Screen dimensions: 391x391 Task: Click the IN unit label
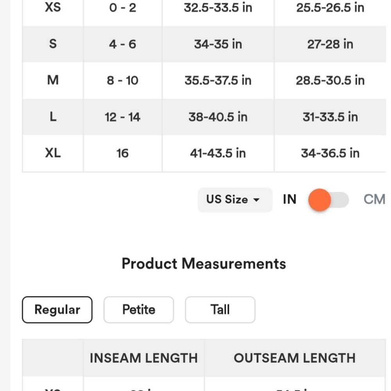[289, 199]
